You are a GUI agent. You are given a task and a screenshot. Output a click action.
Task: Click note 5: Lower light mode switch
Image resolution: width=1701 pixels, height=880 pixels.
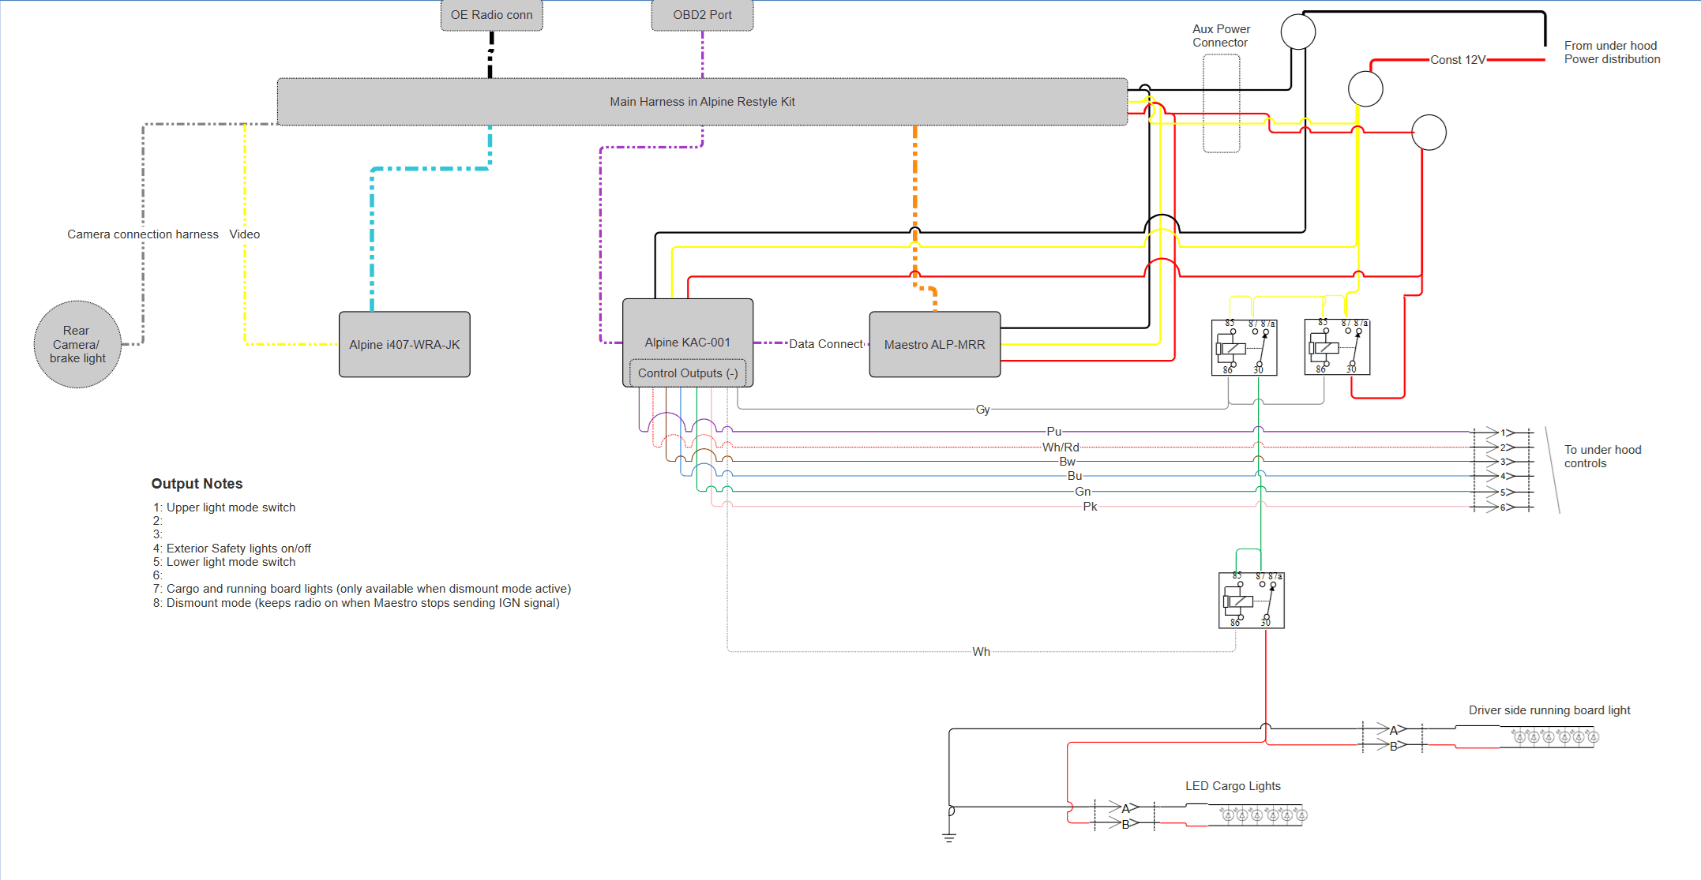[x=224, y=562]
